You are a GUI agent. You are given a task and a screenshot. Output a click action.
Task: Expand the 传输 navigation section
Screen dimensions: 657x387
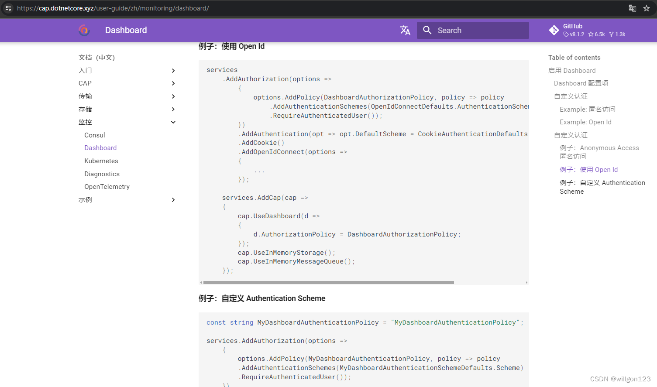click(173, 96)
